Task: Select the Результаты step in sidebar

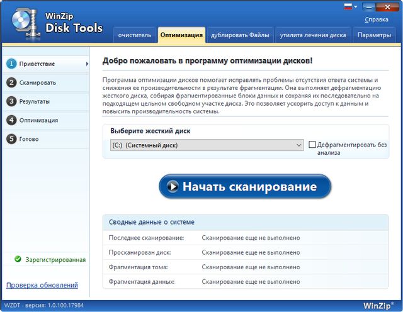Action: [46, 101]
